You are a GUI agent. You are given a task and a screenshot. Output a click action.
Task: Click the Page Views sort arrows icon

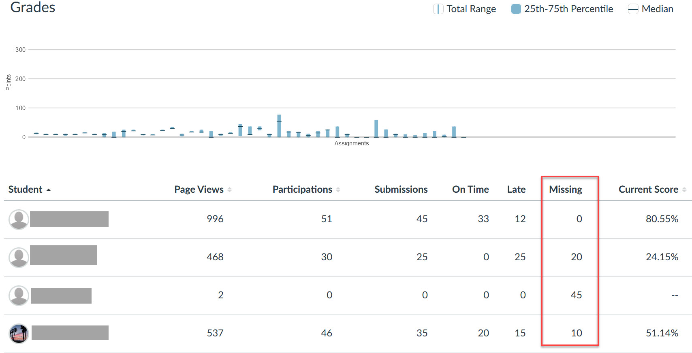point(229,189)
